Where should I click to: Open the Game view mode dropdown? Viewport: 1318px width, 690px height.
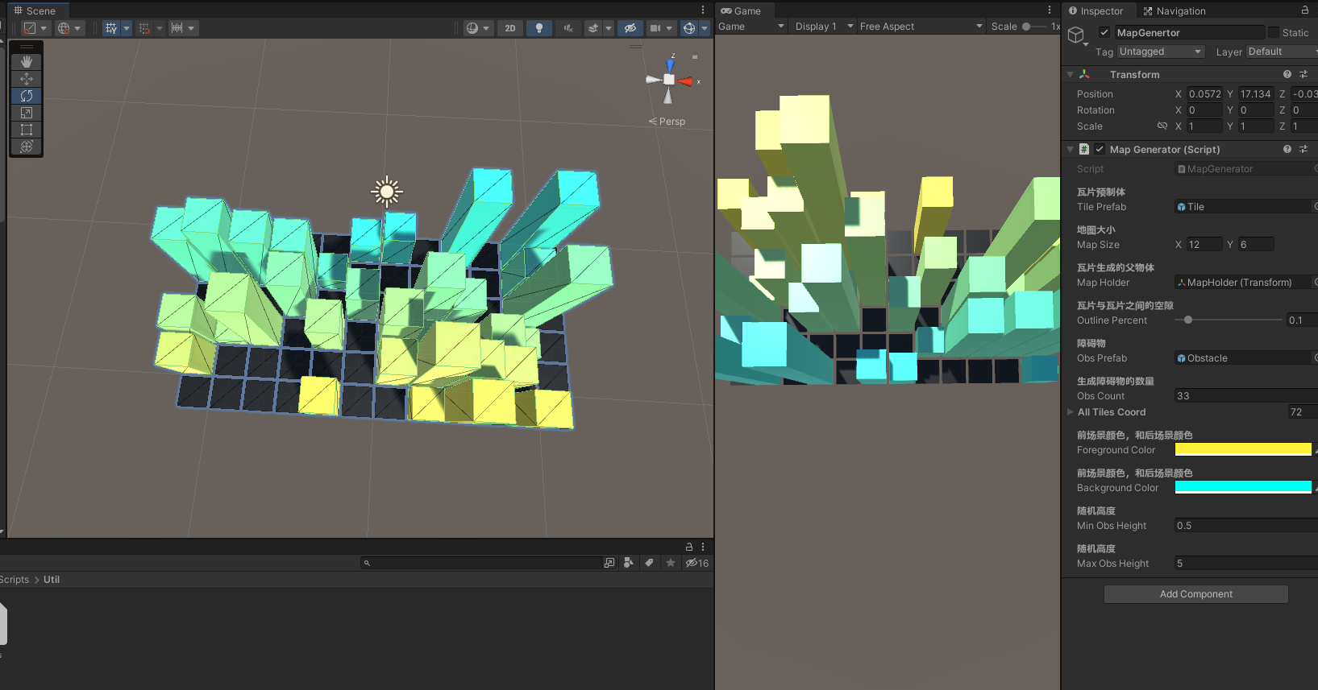(750, 27)
